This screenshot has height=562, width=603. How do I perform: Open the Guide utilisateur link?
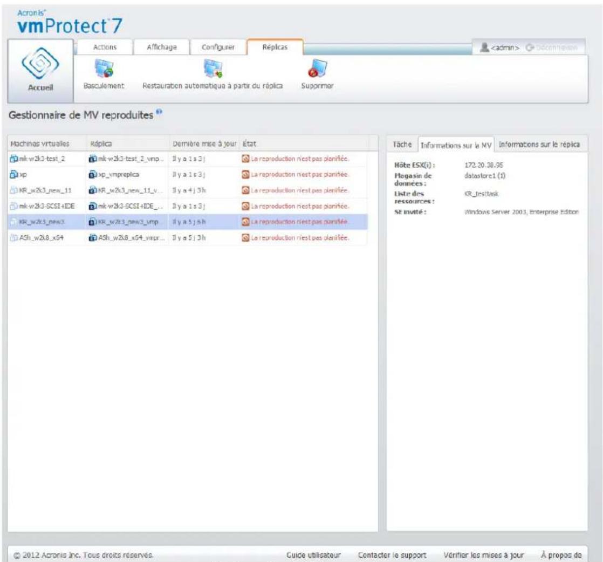313,555
